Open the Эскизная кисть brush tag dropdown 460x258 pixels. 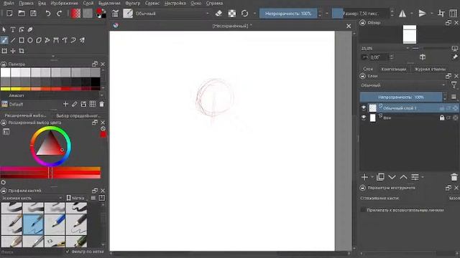(32, 198)
